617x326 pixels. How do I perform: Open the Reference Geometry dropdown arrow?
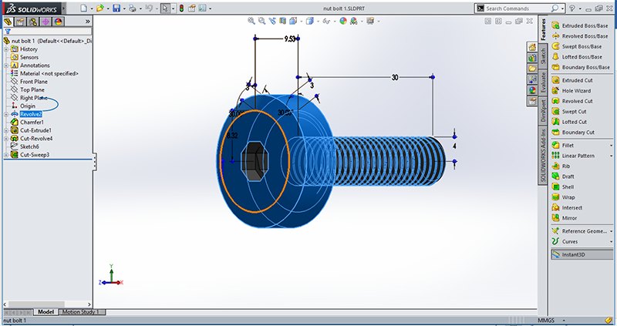(611, 231)
